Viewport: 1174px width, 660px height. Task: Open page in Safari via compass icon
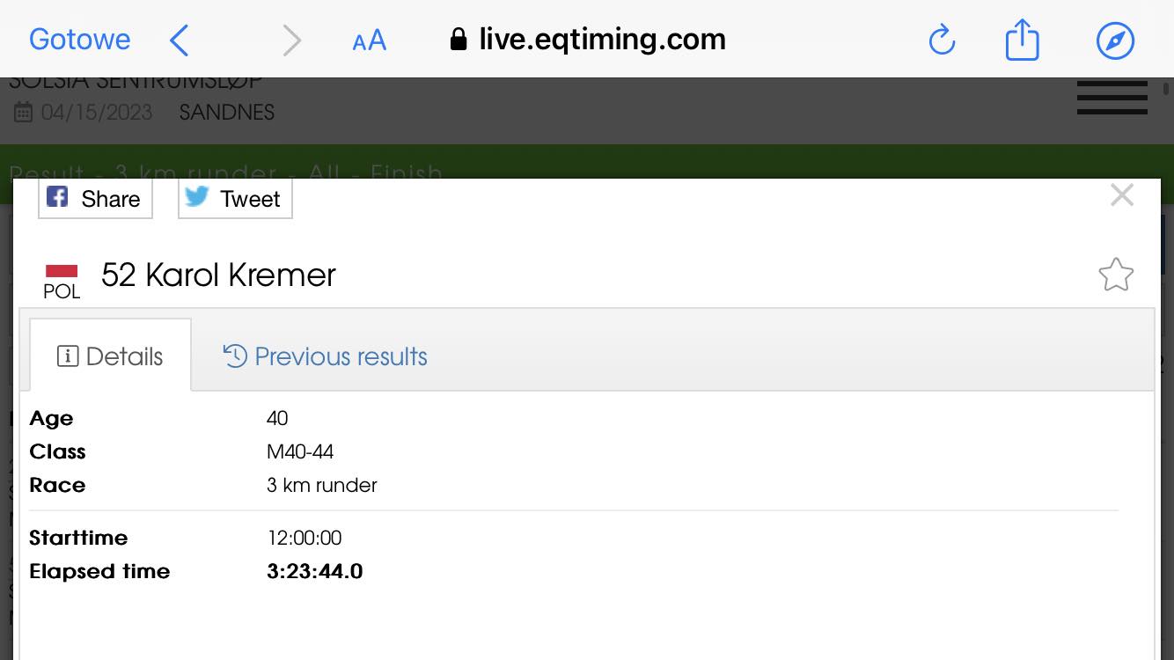pos(1115,40)
